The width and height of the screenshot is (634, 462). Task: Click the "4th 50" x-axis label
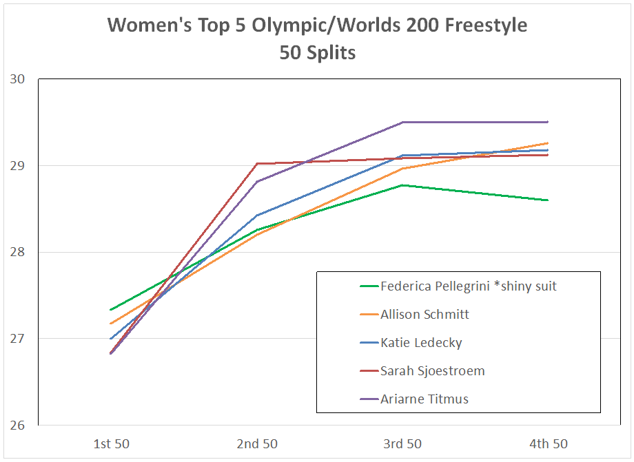(x=549, y=443)
